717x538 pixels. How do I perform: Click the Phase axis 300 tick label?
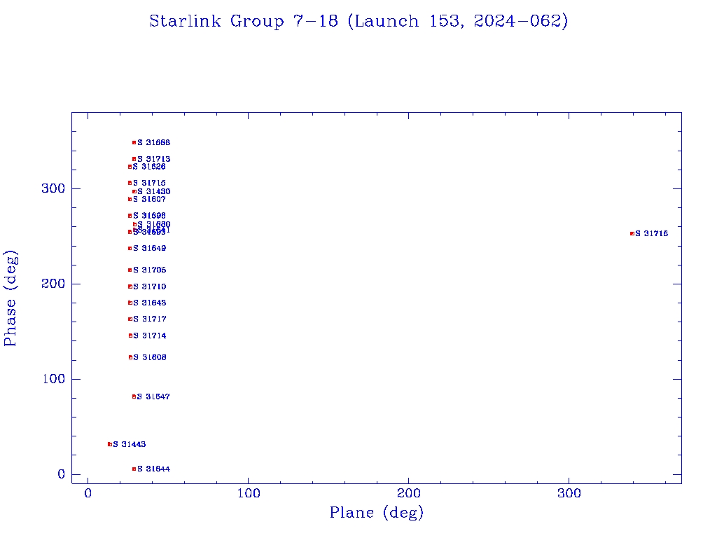(53, 188)
